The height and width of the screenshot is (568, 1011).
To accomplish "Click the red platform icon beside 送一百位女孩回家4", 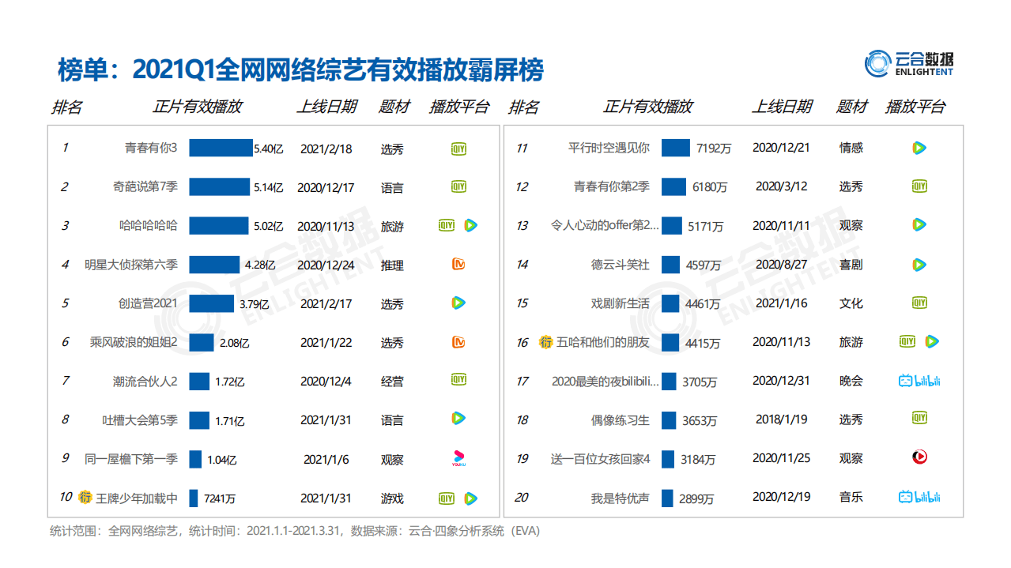I will tap(919, 458).
